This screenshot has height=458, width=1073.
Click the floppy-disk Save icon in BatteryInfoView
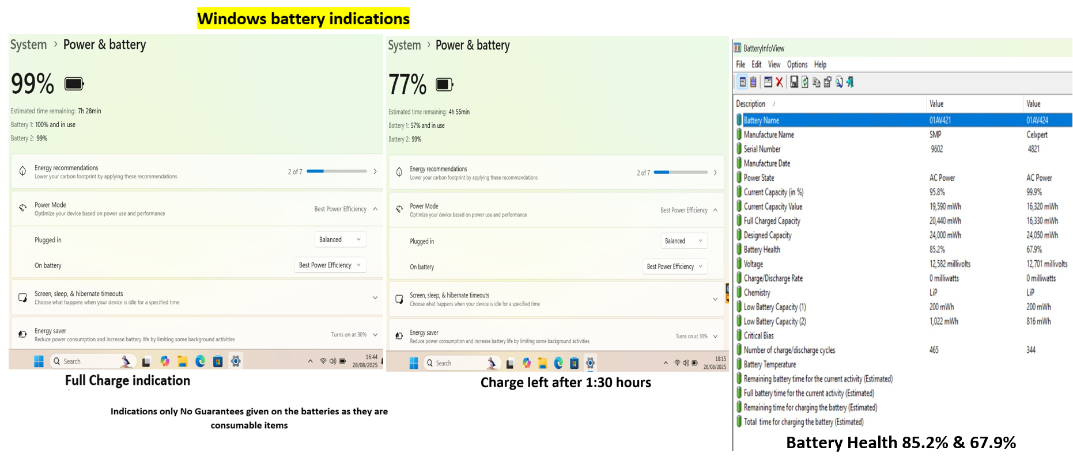coord(794,82)
